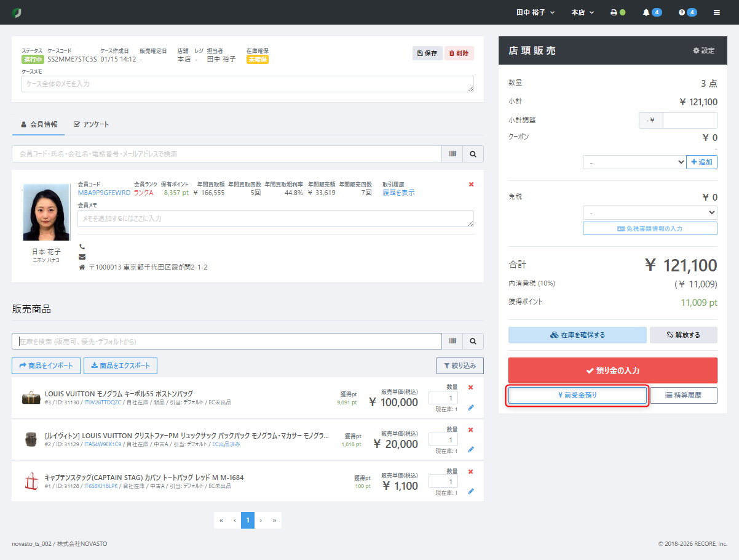
Task: Run inventory search magnifier icon
Action: (x=473, y=341)
